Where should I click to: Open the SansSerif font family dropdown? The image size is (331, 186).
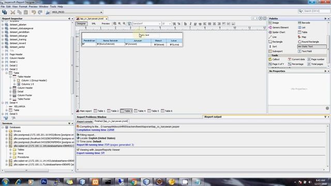[x=159, y=24]
